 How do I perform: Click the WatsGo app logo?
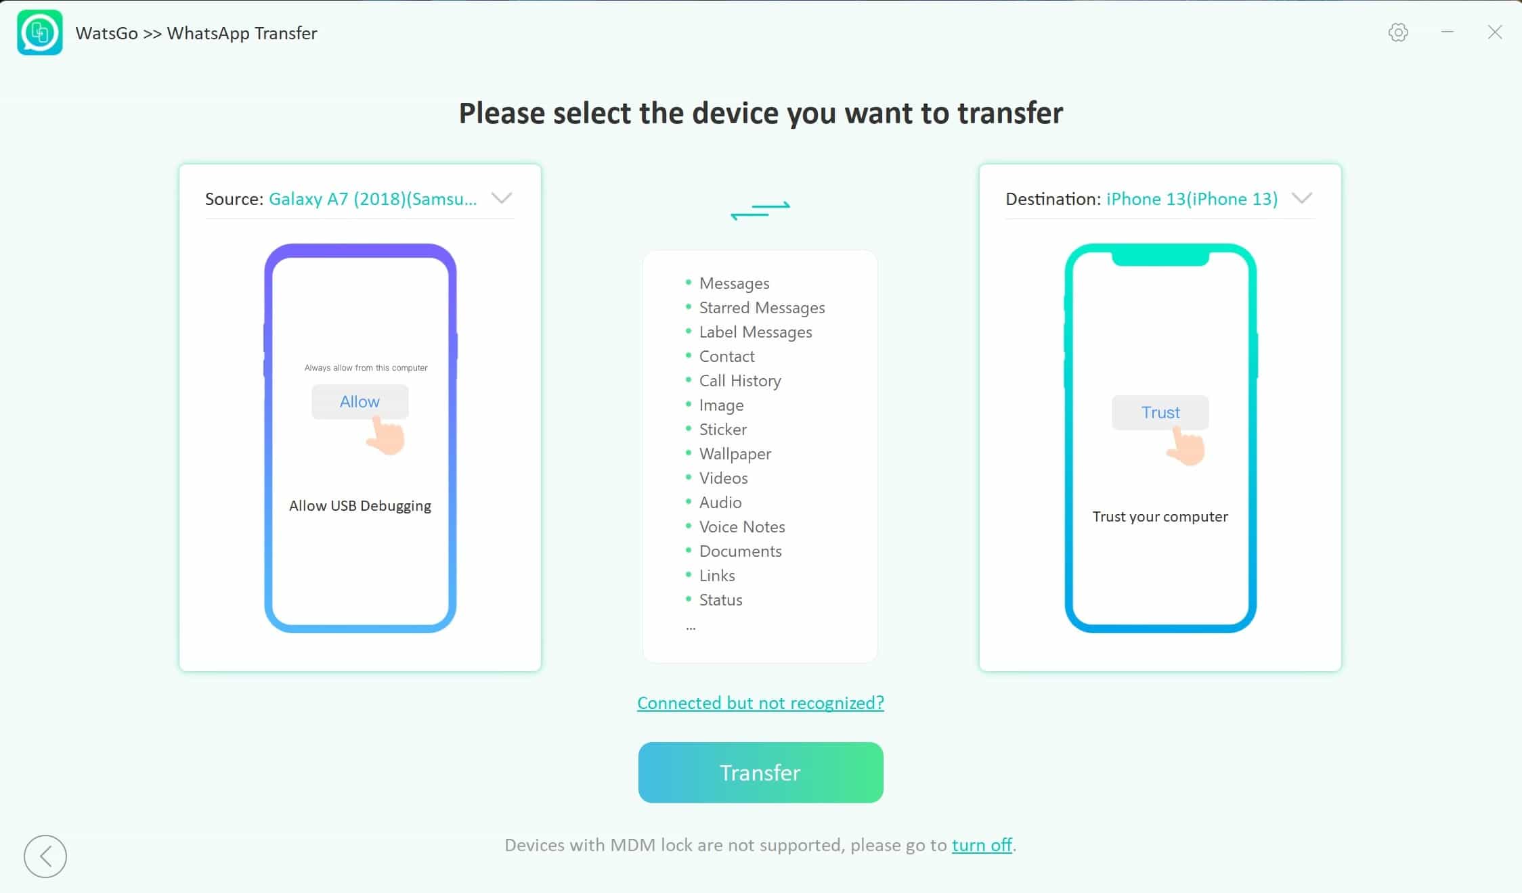point(40,32)
